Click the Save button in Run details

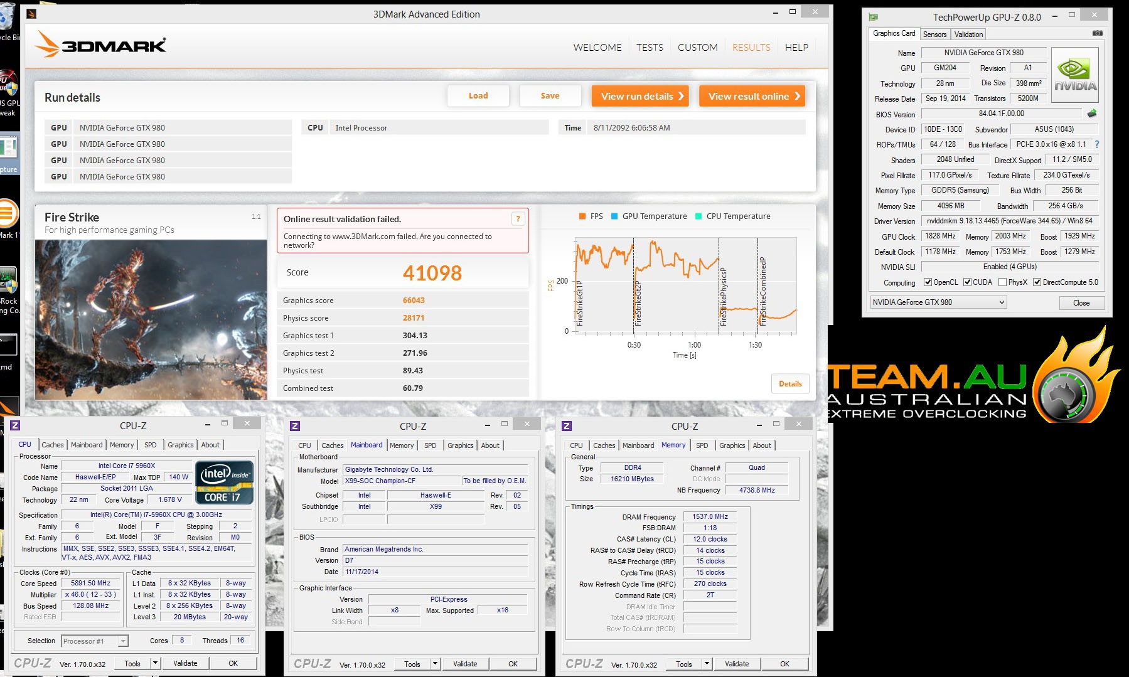click(550, 95)
